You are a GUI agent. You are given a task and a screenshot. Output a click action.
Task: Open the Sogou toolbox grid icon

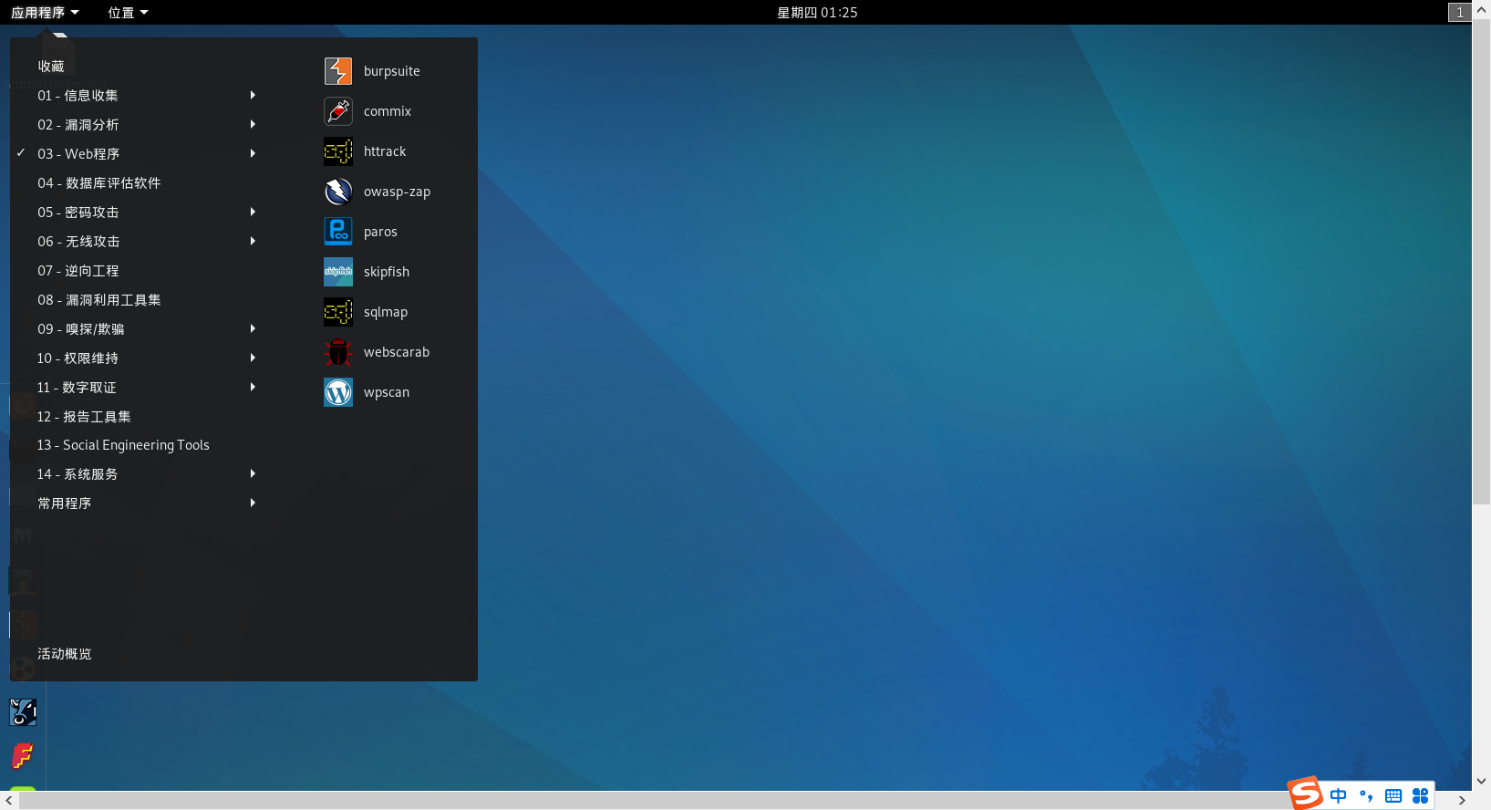point(1421,795)
